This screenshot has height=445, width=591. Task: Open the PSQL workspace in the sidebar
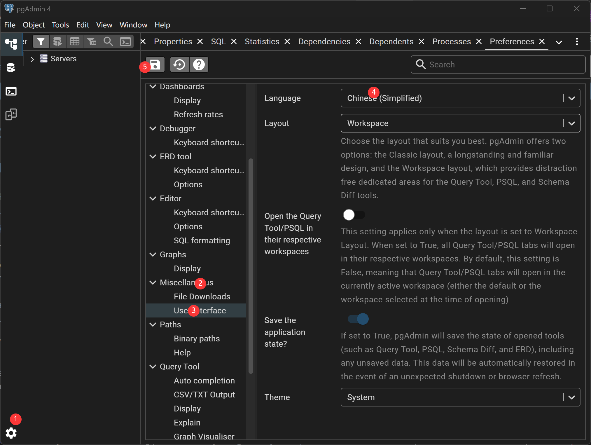11,91
